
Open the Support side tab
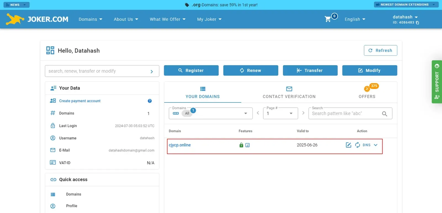437,82
